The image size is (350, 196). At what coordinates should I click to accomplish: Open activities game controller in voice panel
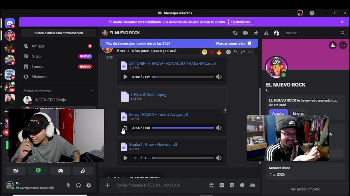click(x=60, y=171)
